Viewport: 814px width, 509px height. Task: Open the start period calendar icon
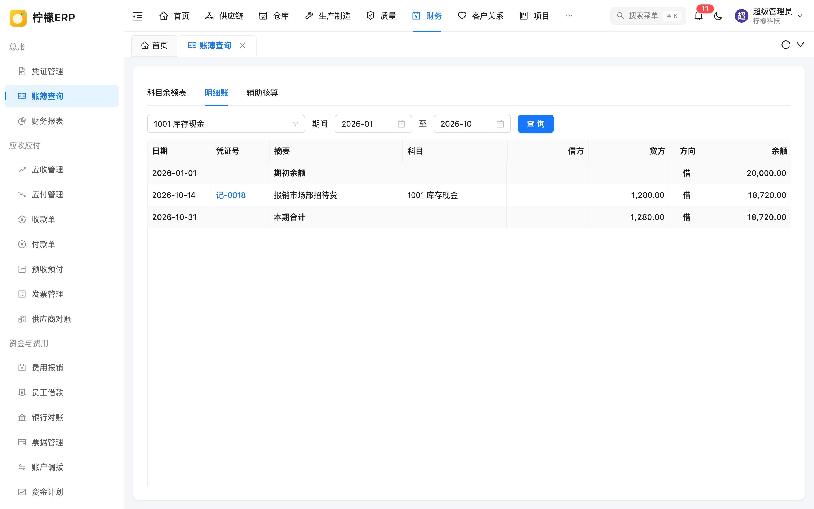tap(401, 124)
